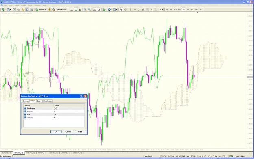The image size is (254, 159).
Task: Click the Zoom Out magnifier icon
Action: (89, 10)
